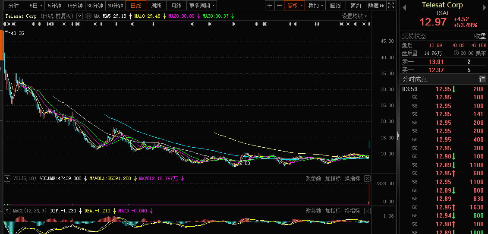Toggle the 简约 simple view mode
The width and height of the screenshot is (488, 234).
pyautogui.click(x=356, y=6)
